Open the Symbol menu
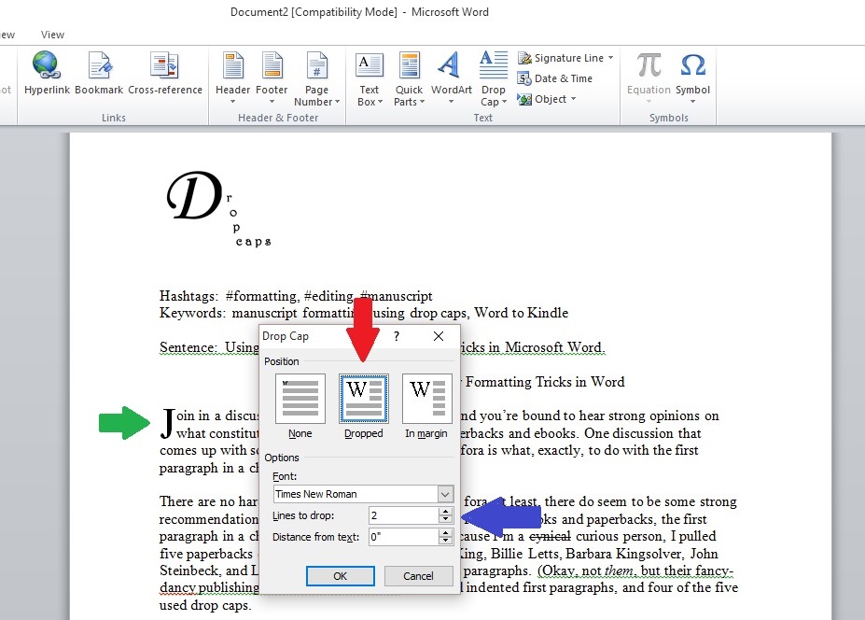The width and height of the screenshot is (865, 620). pos(693,77)
